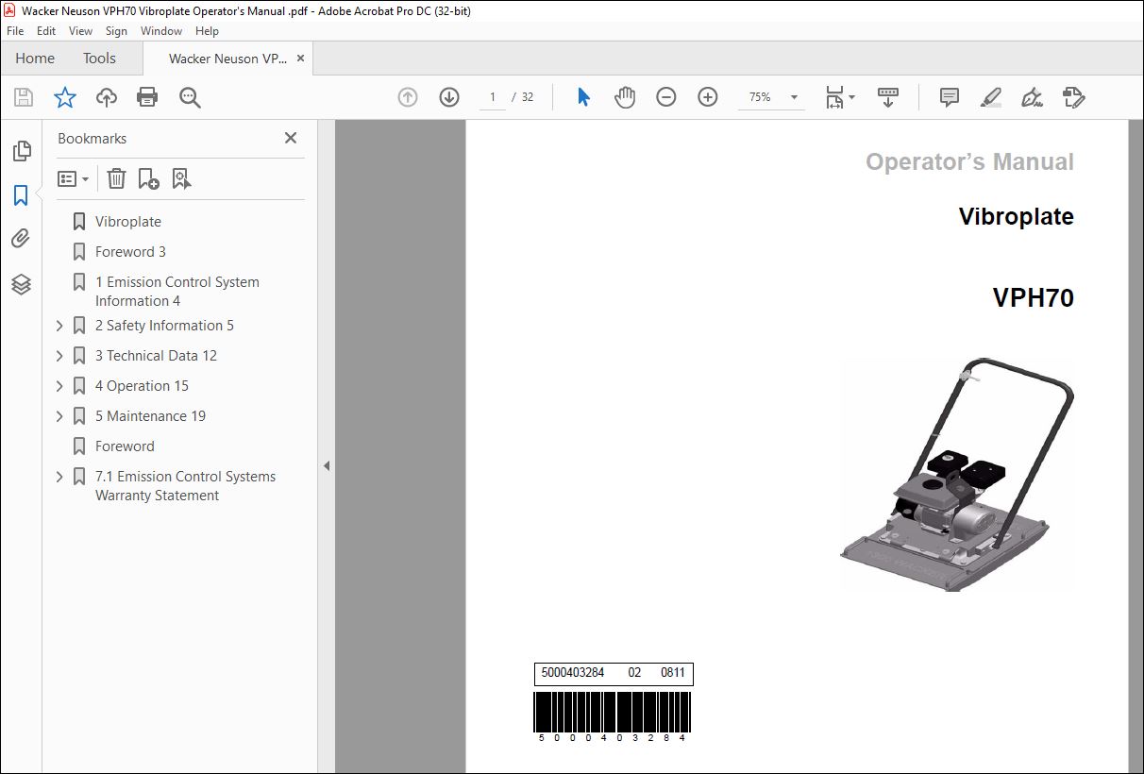The width and height of the screenshot is (1144, 774).
Task: Close the Bookmarks panel
Action: click(x=291, y=138)
